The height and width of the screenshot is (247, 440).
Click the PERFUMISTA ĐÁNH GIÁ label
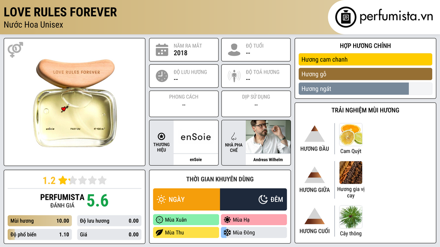[x=62, y=201]
